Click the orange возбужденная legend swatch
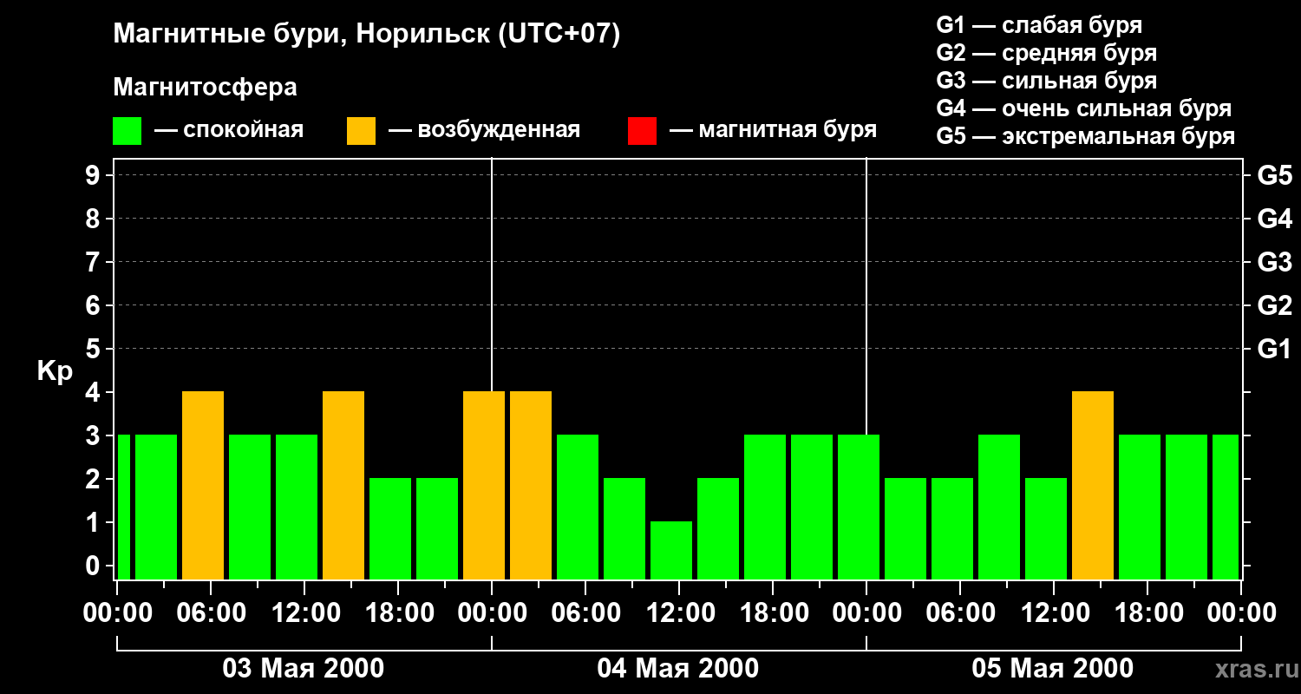Screen dimensions: 1301x694 (361, 131)
